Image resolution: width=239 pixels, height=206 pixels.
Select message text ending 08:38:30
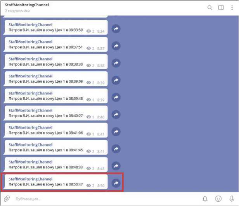tap(46, 64)
